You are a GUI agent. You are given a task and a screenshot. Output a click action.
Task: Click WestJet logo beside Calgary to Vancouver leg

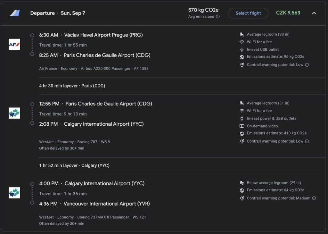(x=14, y=193)
